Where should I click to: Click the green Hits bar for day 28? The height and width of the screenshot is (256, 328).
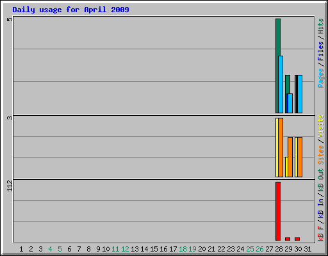coord(278,66)
